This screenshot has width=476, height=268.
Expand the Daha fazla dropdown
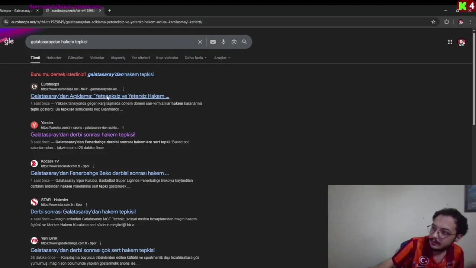[x=196, y=58]
